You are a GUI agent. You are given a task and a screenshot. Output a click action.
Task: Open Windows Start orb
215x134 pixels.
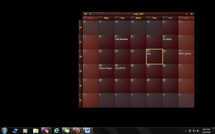(x=4, y=131)
